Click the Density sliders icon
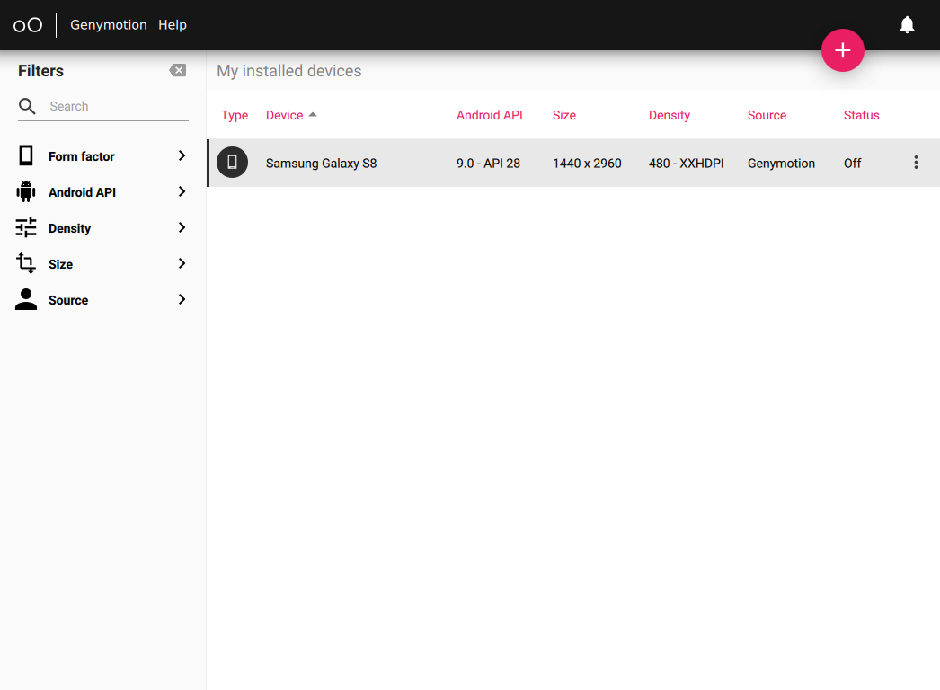The image size is (940, 690). pyautogui.click(x=26, y=228)
